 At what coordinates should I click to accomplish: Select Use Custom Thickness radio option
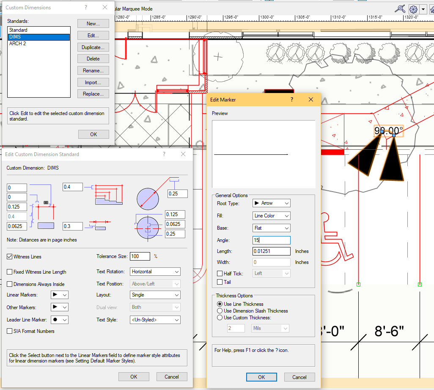click(219, 319)
